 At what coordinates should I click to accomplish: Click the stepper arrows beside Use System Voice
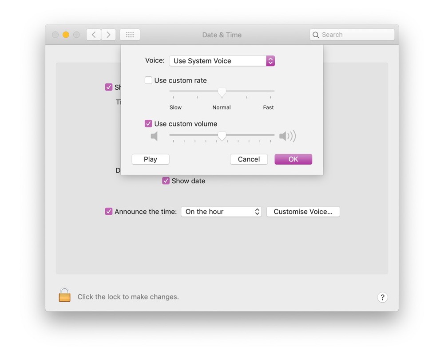click(x=270, y=61)
